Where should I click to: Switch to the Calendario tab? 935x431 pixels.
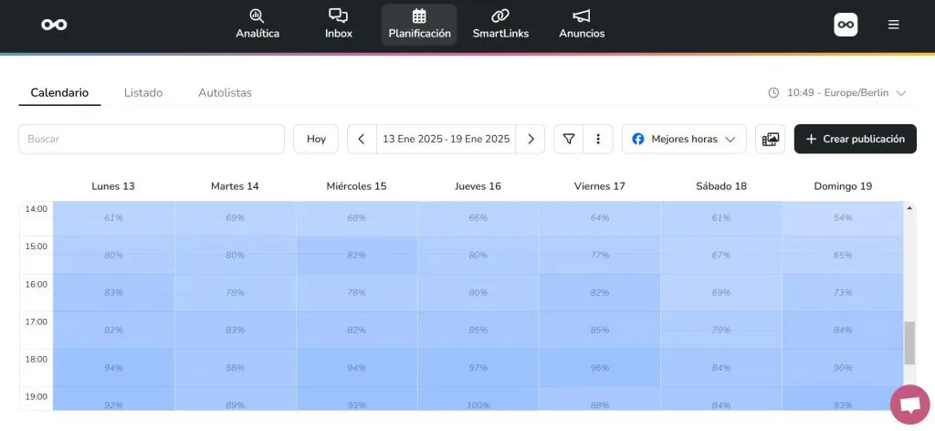pyautogui.click(x=59, y=93)
